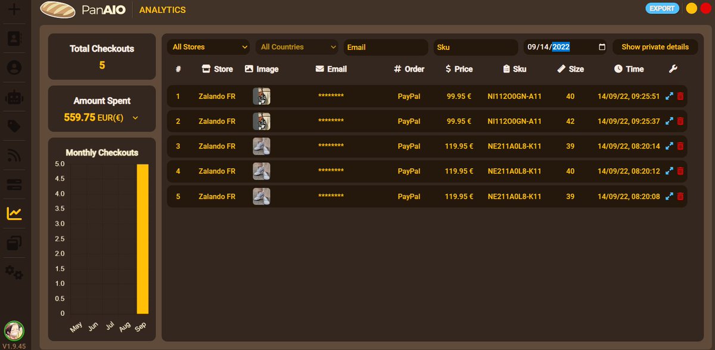Click the wrench column header icon
The width and height of the screenshot is (715, 350).
[x=673, y=69]
